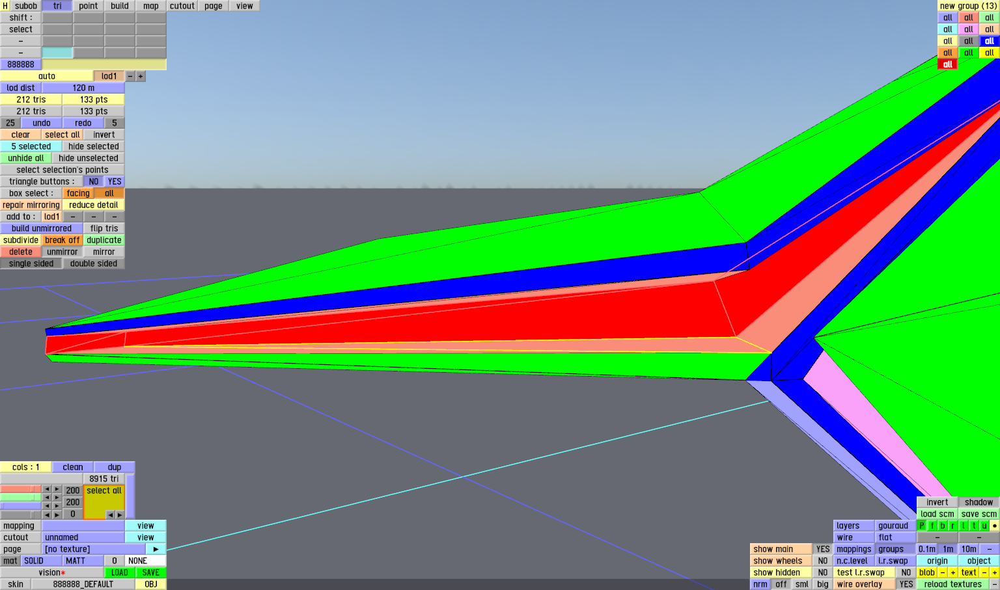Open the cutout tab in top bar
Screen dimensions: 1000x590
[182, 6]
